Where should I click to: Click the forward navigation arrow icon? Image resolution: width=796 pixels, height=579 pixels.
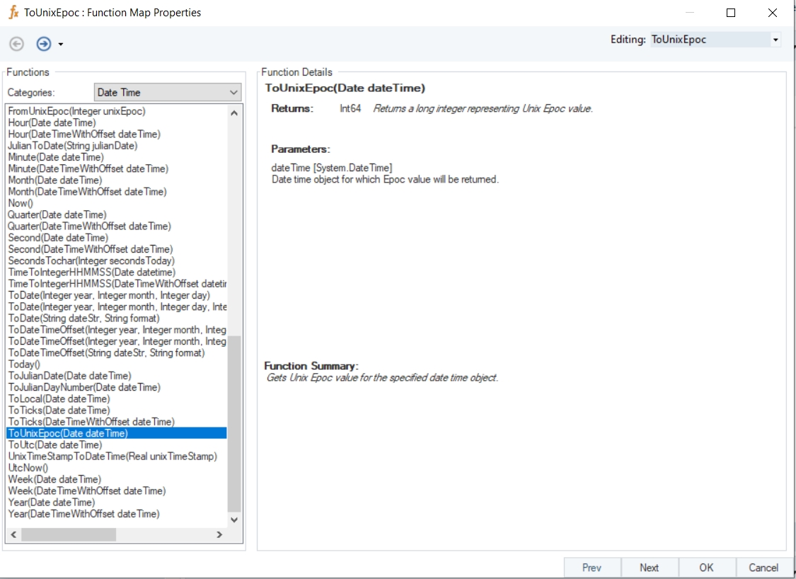(x=44, y=44)
